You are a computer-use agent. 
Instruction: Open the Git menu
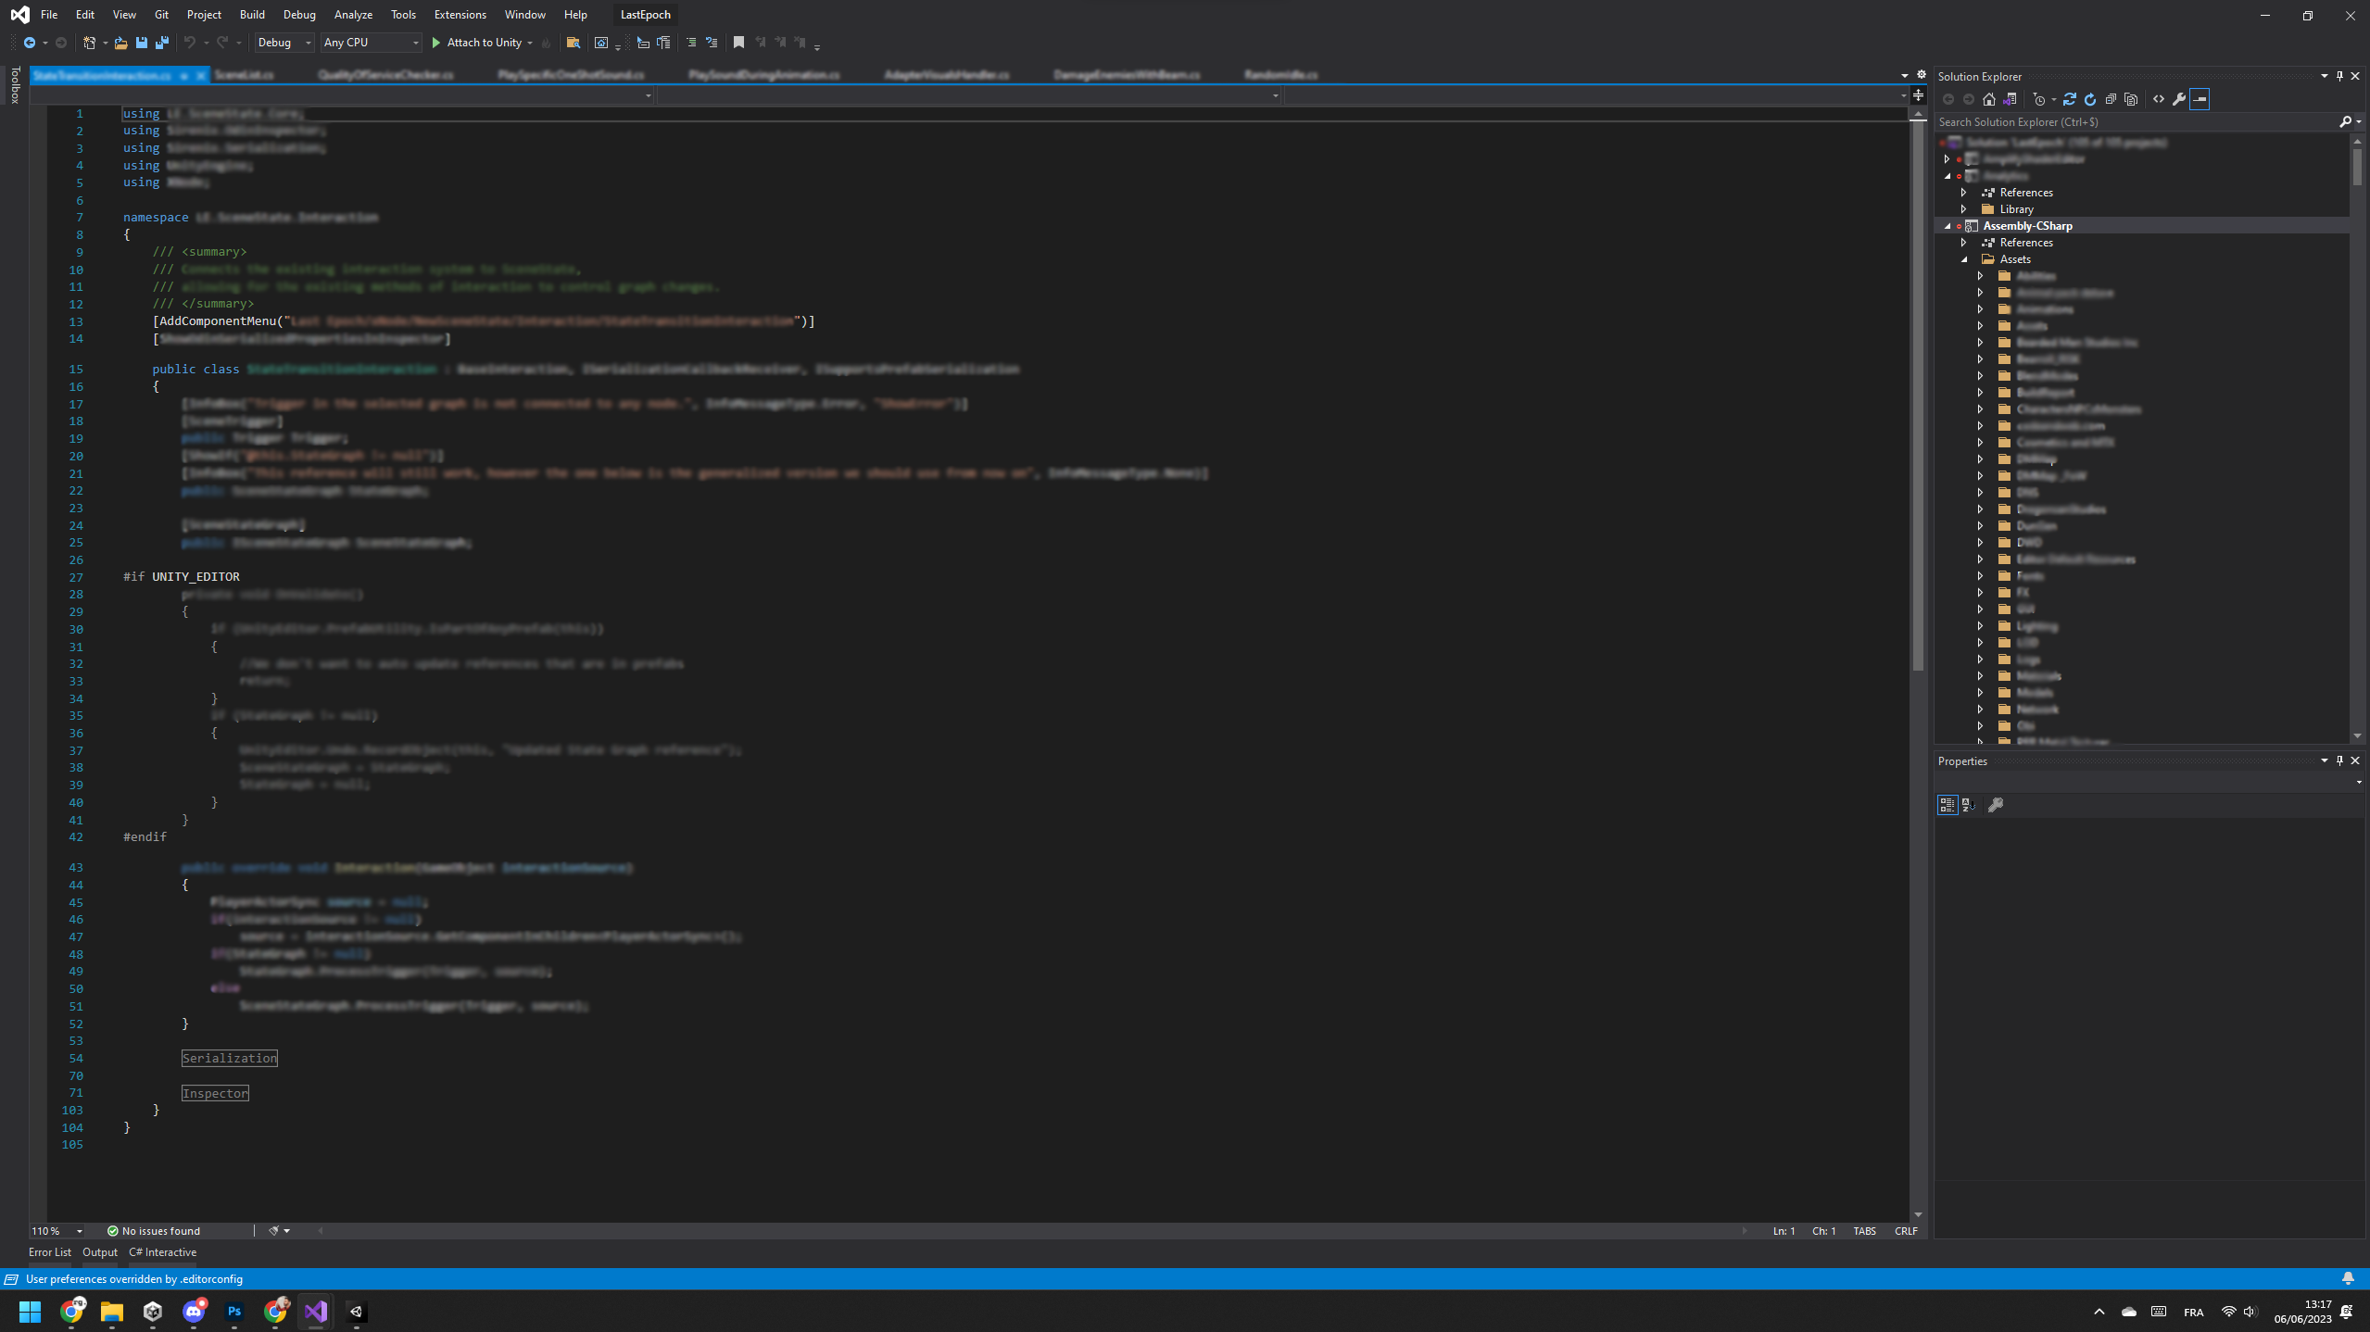(161, 15)
